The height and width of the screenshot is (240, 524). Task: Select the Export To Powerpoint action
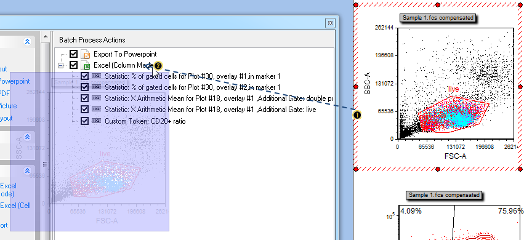click(x=125, y=54)
